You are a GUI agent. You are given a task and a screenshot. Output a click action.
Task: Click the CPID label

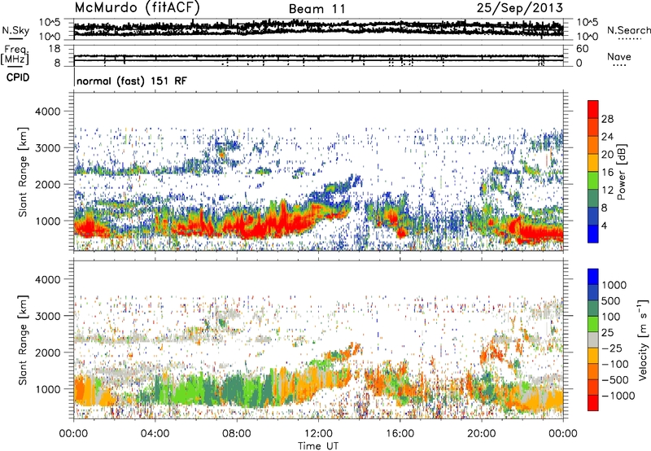pyautogui.click(x=18, y=77)
